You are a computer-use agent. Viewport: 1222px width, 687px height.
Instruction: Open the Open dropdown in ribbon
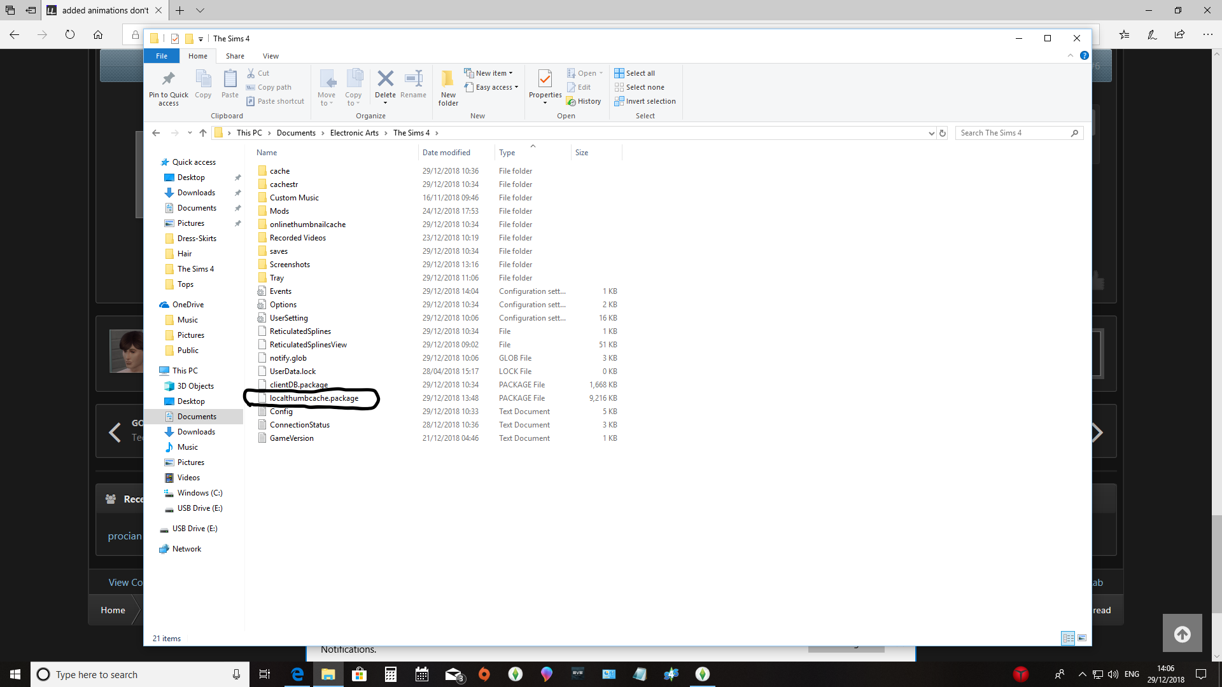click(x=585, y=73)
